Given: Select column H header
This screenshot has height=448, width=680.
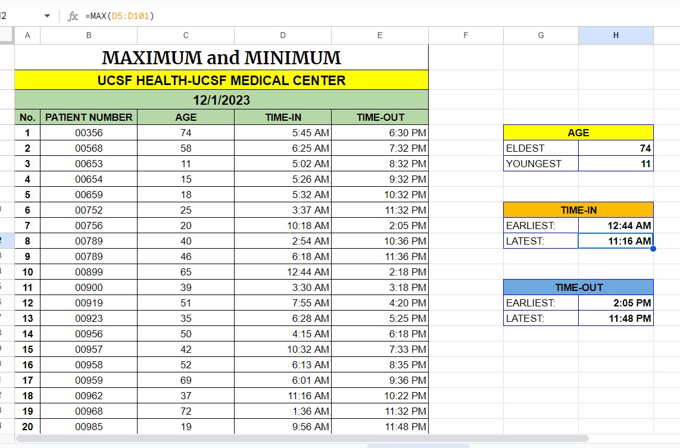Looking at the screenshot, I should pyautogui.click(x=616, y=35).
